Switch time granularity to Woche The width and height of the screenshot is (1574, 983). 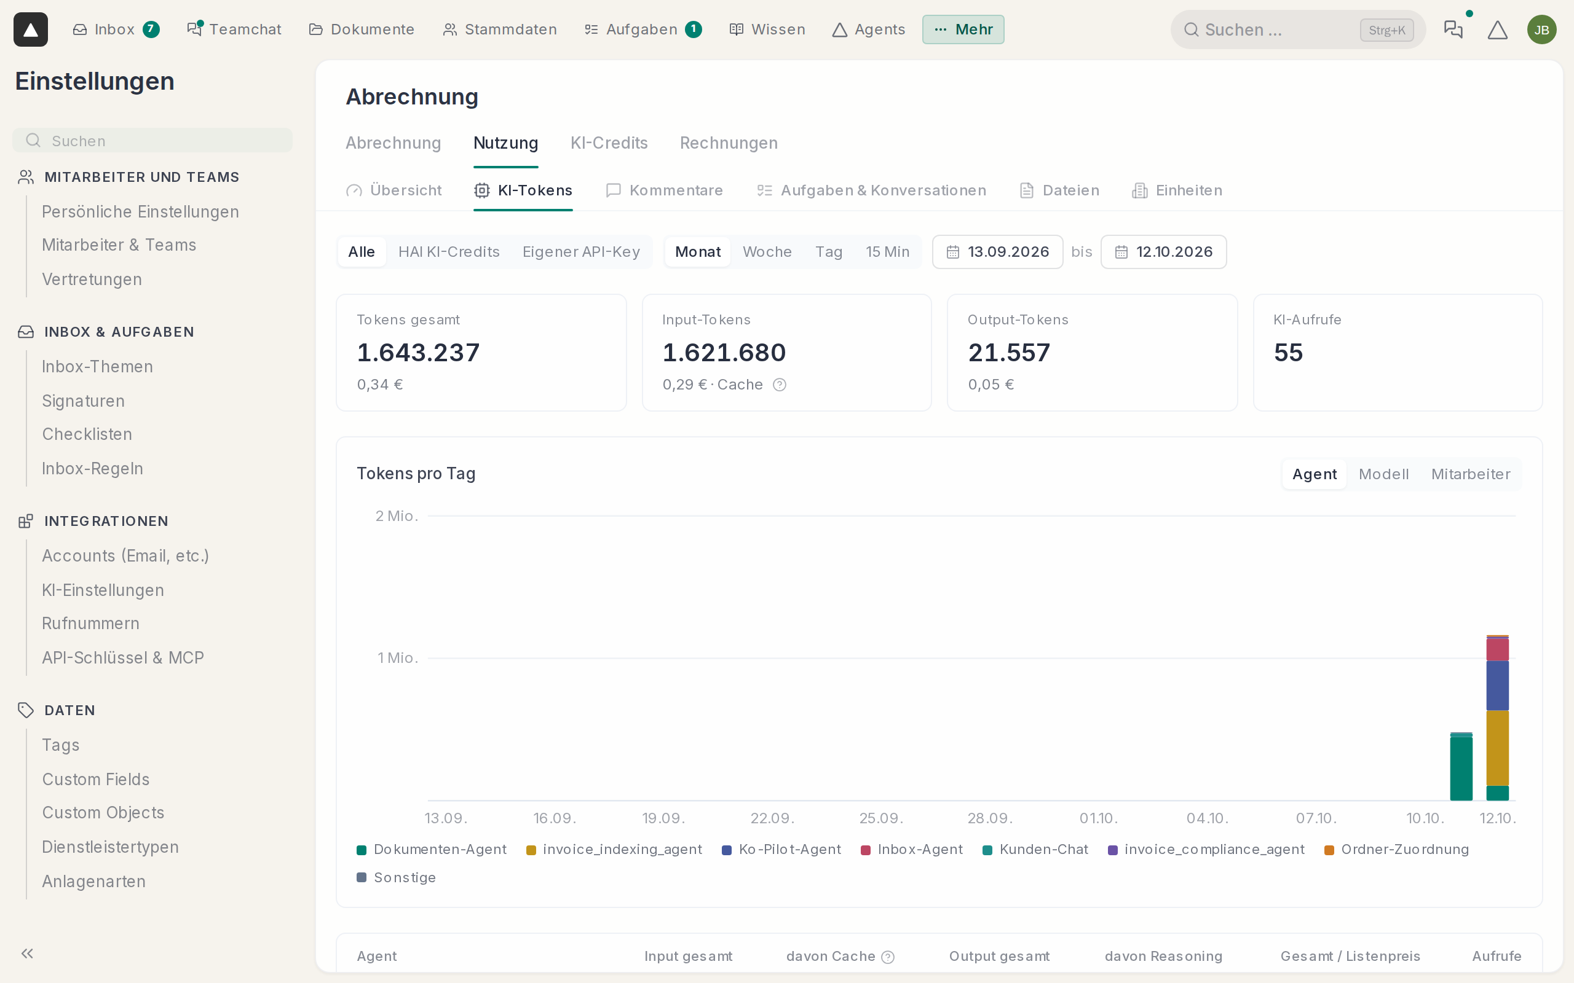tap(767, 252)
